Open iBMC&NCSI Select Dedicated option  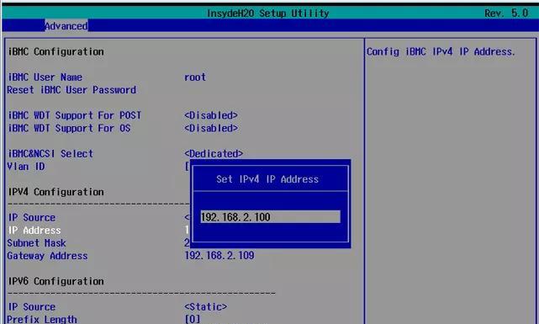(214, 153)
